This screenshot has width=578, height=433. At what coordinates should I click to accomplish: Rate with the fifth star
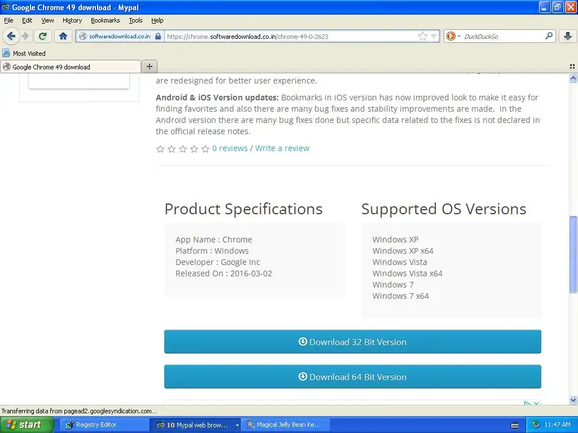tap(205, 149)
